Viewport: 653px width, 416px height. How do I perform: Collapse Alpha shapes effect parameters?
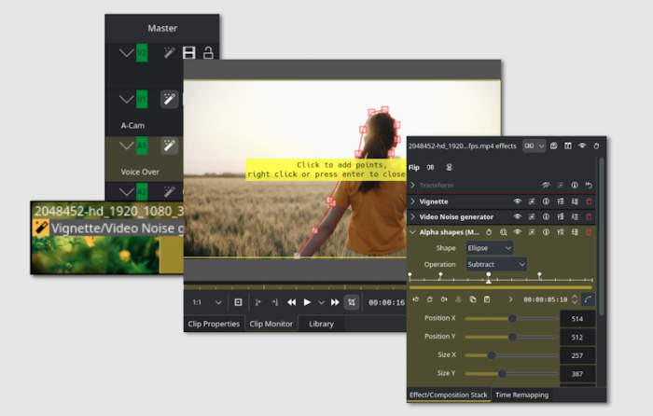point(413,232)
